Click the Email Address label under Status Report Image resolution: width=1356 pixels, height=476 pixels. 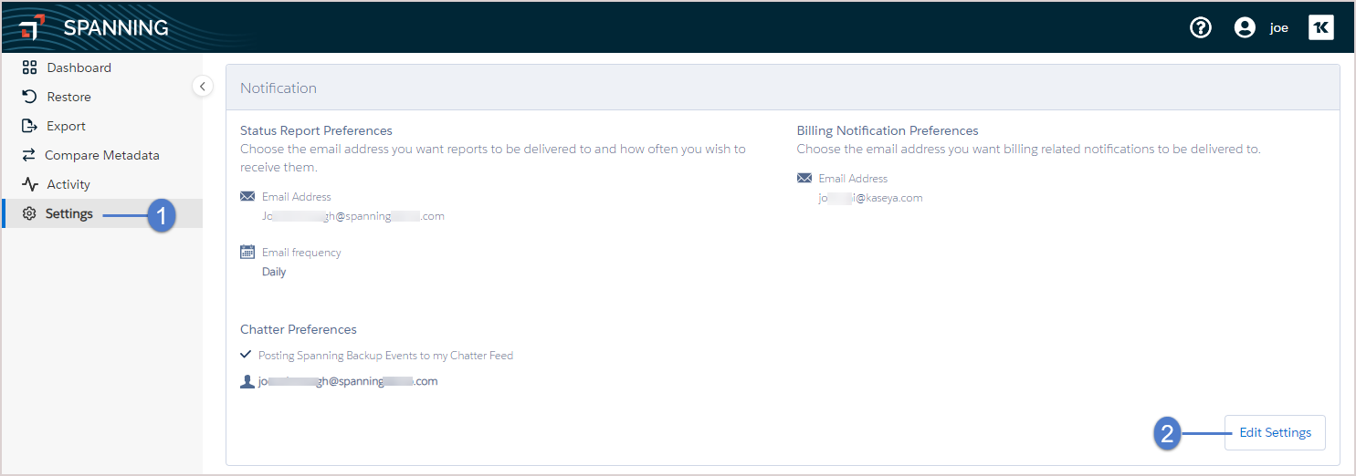(x=297, y=197)
